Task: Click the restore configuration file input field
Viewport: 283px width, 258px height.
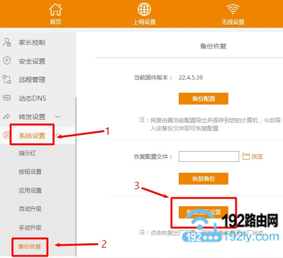Action: [209, 156]
